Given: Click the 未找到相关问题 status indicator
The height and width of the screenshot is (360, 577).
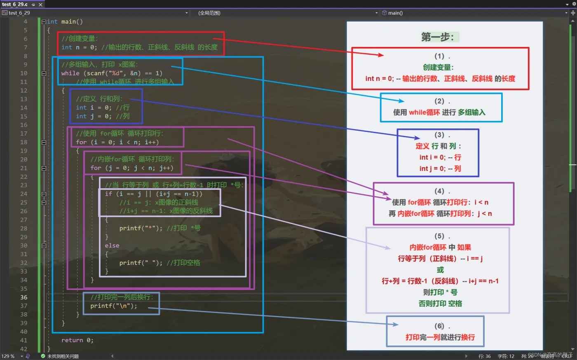Looking at the screenshot, I should pos(63,356).
